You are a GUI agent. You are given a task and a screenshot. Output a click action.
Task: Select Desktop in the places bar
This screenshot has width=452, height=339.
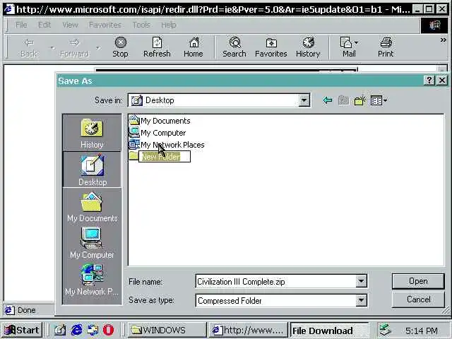[x=92, y=169]
